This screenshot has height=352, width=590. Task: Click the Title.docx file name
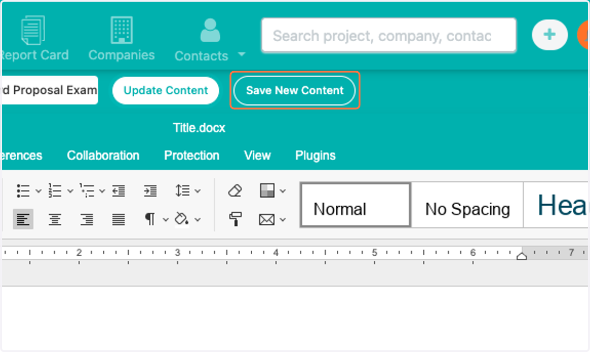pyautogui.click(x=199, y=128)
